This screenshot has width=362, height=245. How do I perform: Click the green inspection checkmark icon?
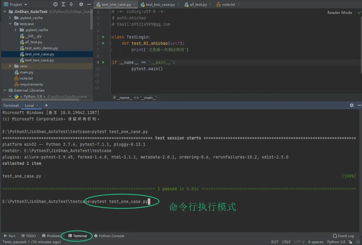click(359, 12)
